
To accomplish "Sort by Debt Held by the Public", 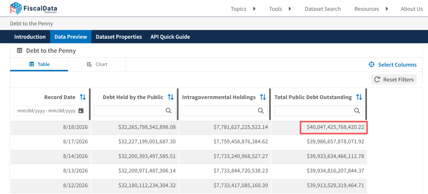I will [x=170, y=97].
